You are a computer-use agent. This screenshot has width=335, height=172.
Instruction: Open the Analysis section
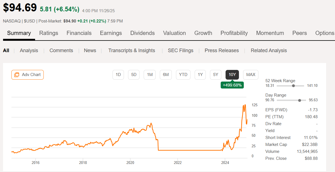click(29, 50)
